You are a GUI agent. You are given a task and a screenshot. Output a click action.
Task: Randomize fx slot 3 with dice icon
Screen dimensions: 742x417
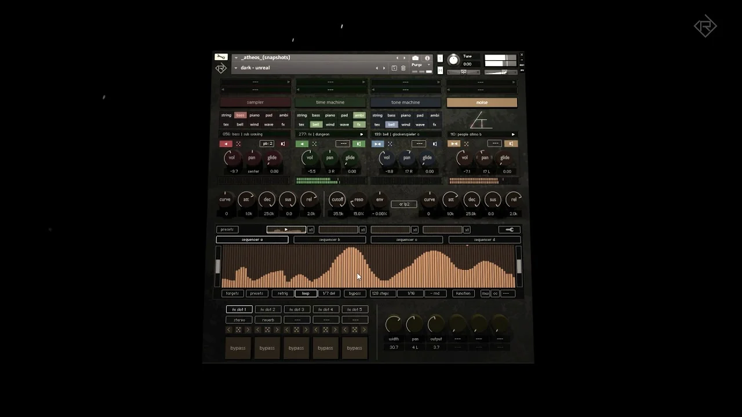pyautogui.click(x=296, y=330)
